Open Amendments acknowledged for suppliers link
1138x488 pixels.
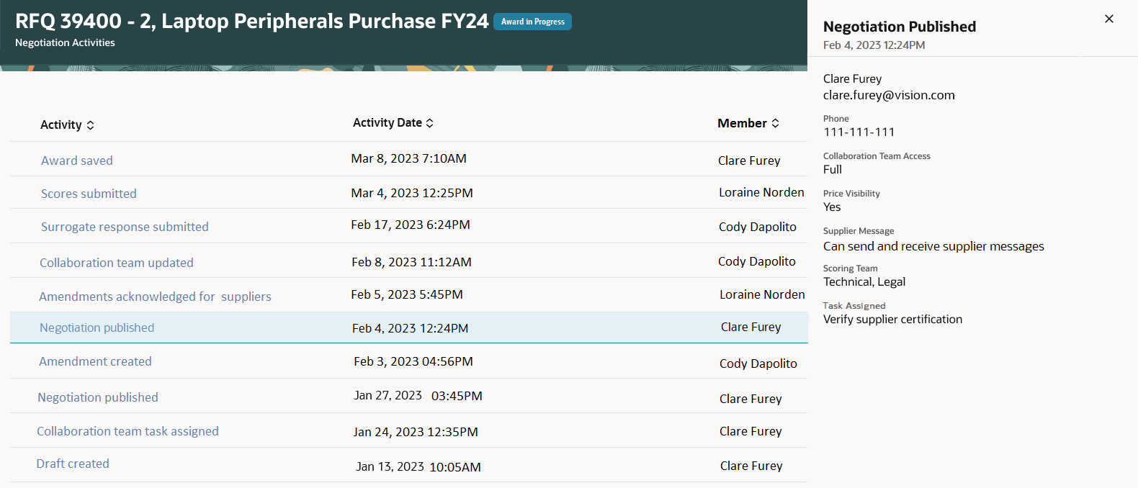[155, 297]
